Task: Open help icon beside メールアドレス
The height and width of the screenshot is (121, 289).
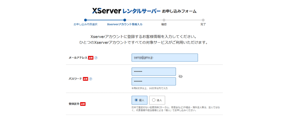Action: click(x=96, y=58)
